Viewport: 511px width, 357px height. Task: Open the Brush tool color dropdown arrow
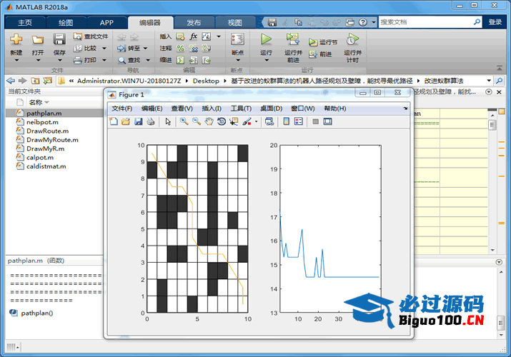pyautogui.click(x=256, y=121)
